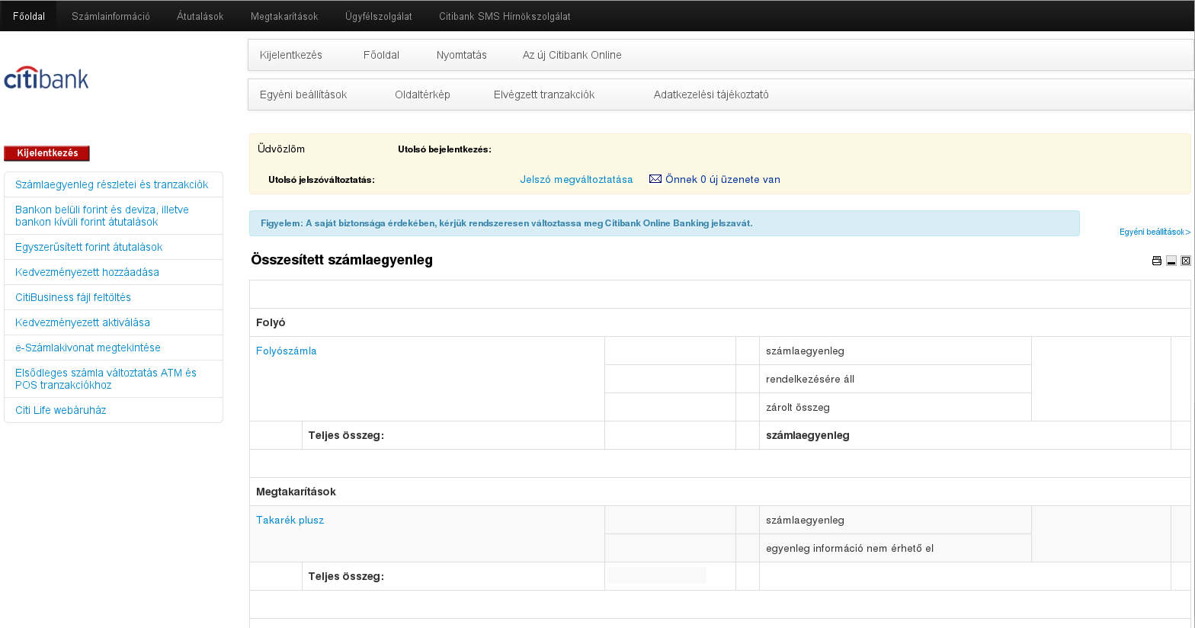Open the Oldaltérkép page
The width and height of the screenshot is (1195, 628).
[422, 95]
